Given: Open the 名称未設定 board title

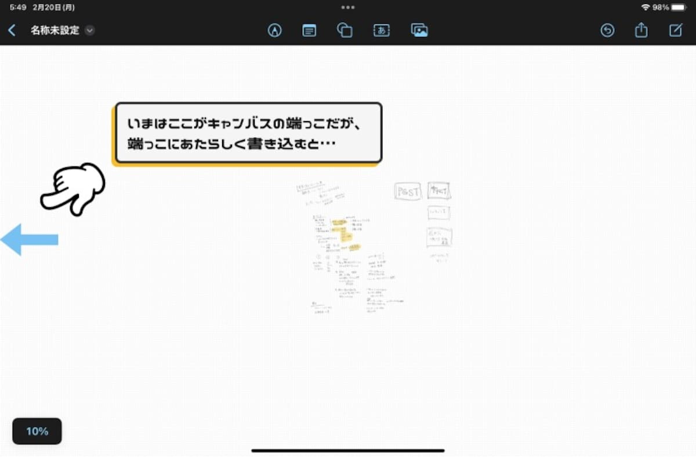Looking at the screenshot, I should pos(55,31).
